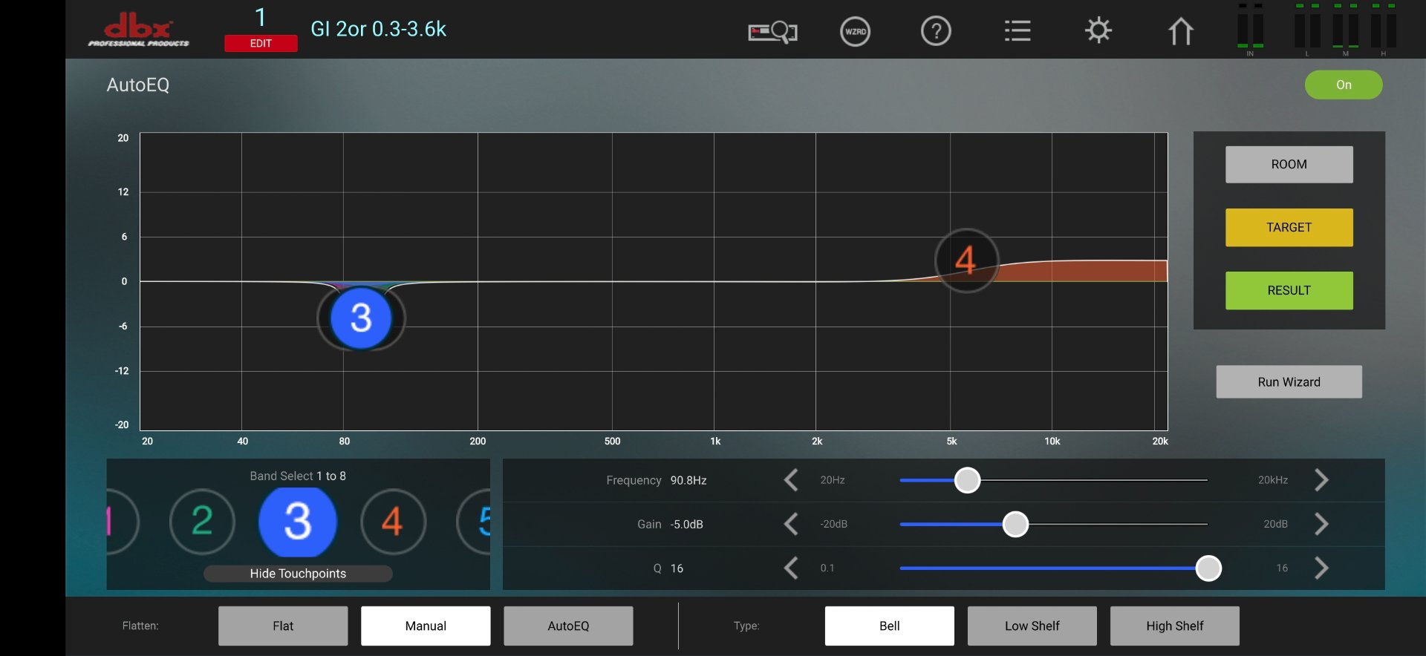Launch the WZRD wizard icon
The height and width of the screenshot is (656, 1426).
pyautogui.click(x=855, y=32)
